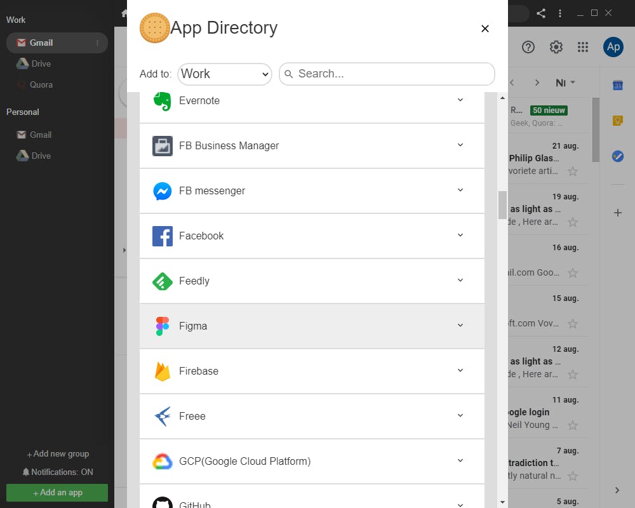Expand the Freee entry chevron
The height and width of the screenshot is (508, 635).
click(460, 416)
